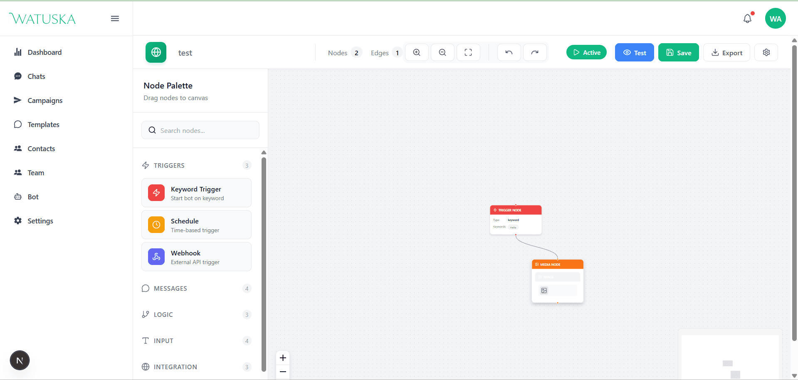
Task: Select the Schedule node card
Action: 196,225
